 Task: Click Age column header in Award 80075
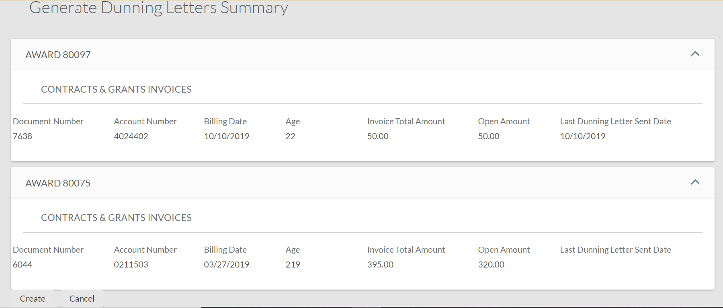293,250
